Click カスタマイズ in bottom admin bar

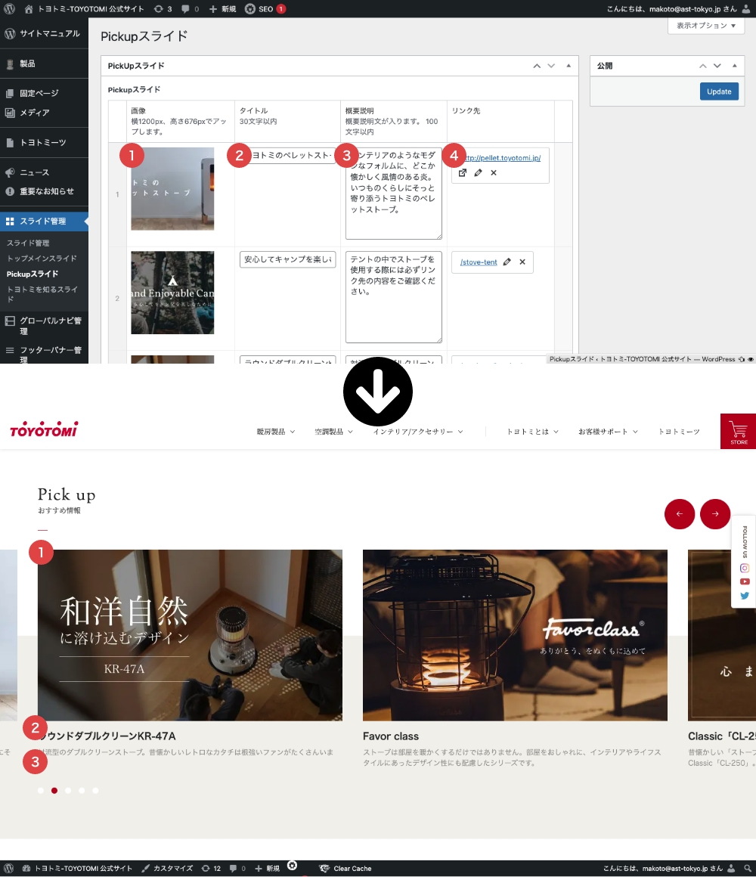point(167,869)
